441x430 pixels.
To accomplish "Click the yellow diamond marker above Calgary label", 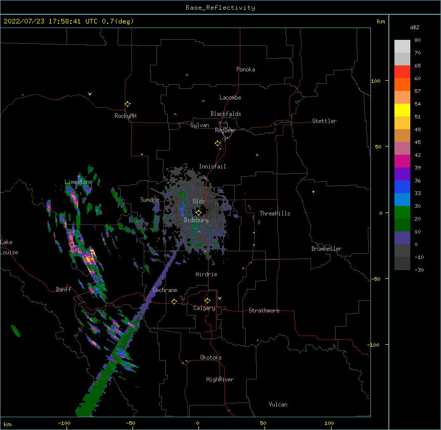I will tap(207, 301).
